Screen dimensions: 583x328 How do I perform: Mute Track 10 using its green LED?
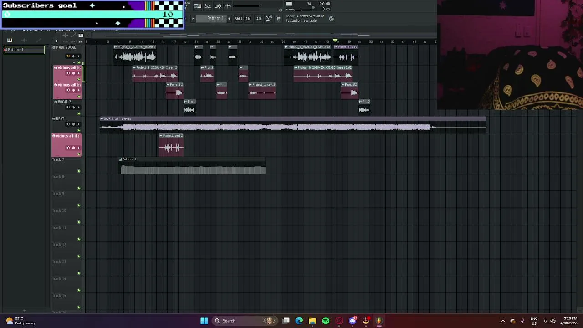79,222
